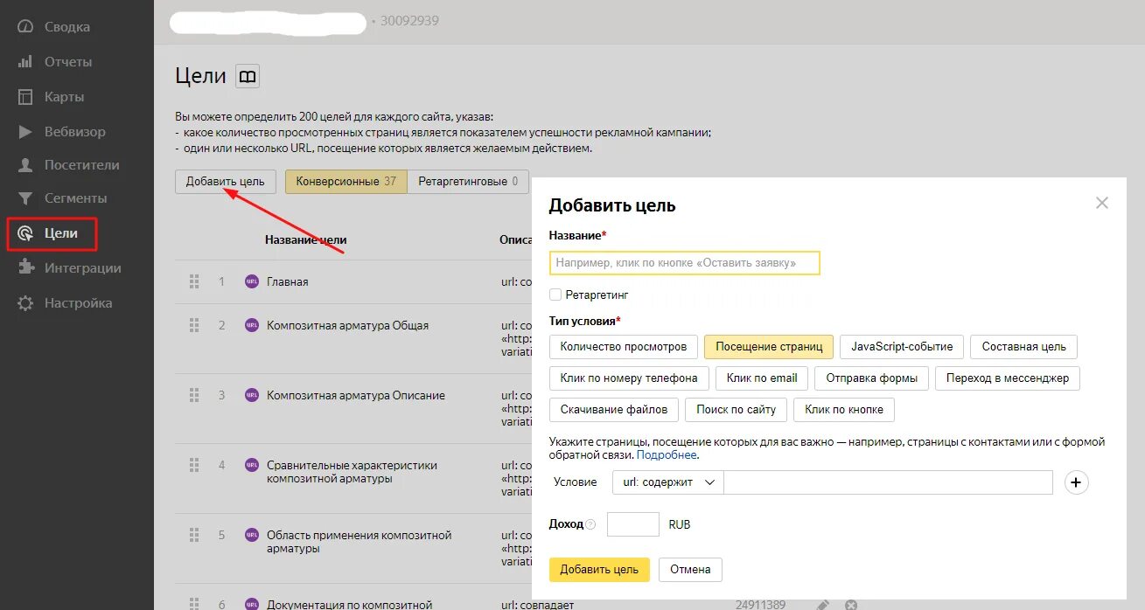This screenshot has height=610, width=1145.
Task: Open Вебвизор section in sidebar menu
Action: click(75, 132)
